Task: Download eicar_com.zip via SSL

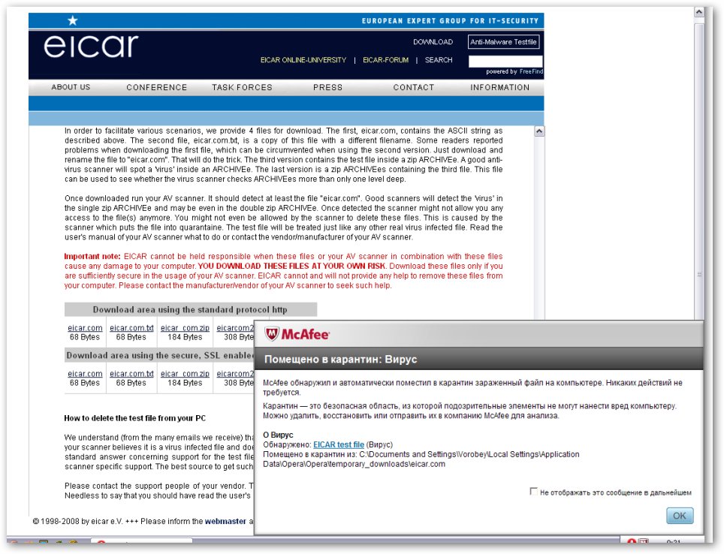Action: pos(185,374)
